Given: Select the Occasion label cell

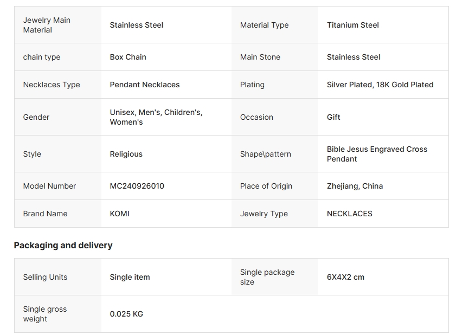Looking at the screenshot, I should [x=256, y=117].
